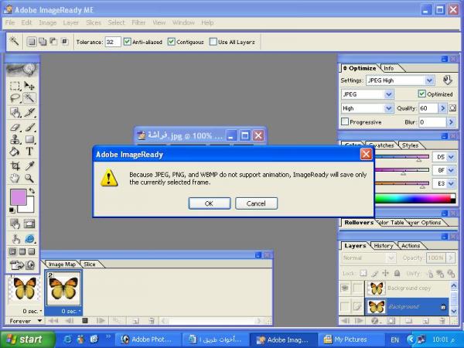Viewport: 464px width, 348px height.
Task: Click the EN language indicator in taskbar
Action: tap(394, 339)
